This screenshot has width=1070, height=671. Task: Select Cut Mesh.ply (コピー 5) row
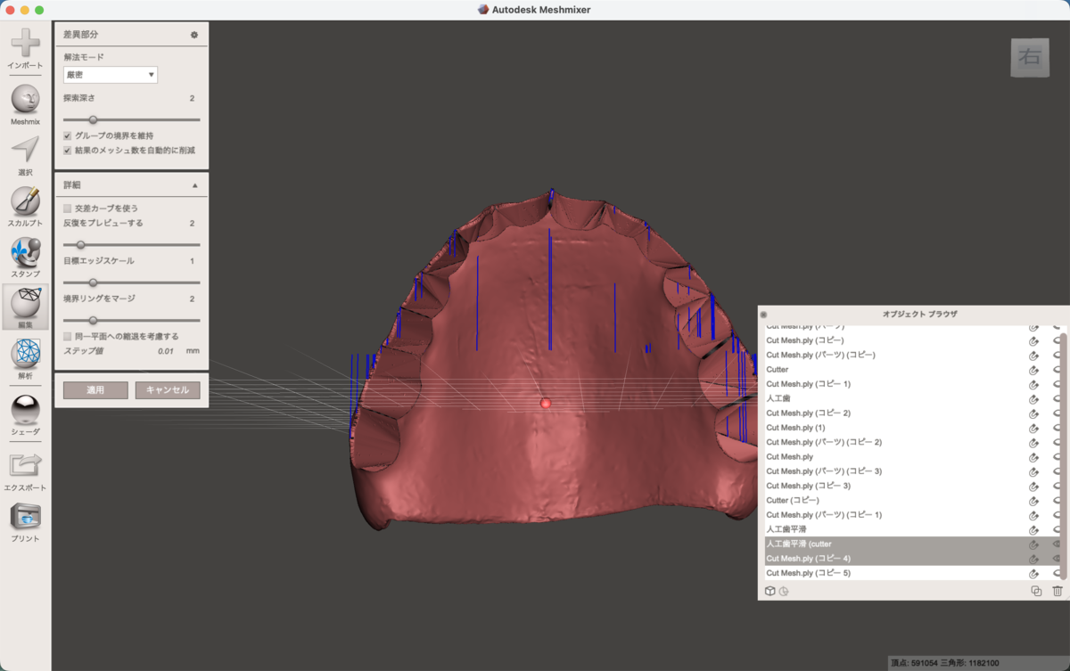tap(911, 573)
